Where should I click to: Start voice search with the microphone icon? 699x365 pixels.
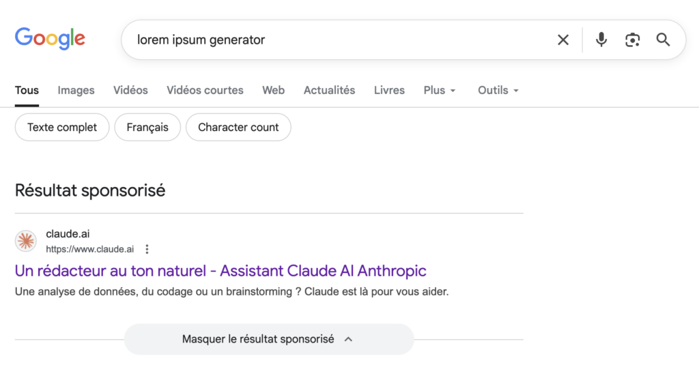tap(601, 40)
